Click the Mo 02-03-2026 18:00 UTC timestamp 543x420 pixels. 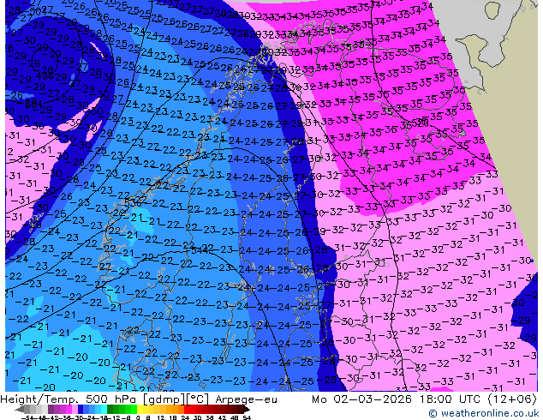[x=396, y=399]
